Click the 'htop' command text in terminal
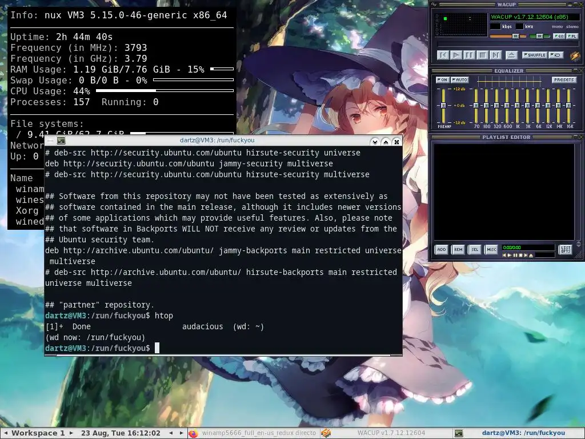The image size is (585, 439). coord(164,316)
